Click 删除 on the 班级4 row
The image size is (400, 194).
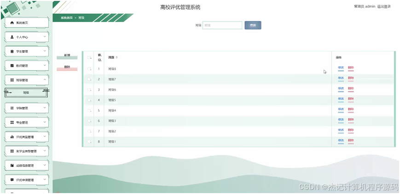[x=351, y=109]
